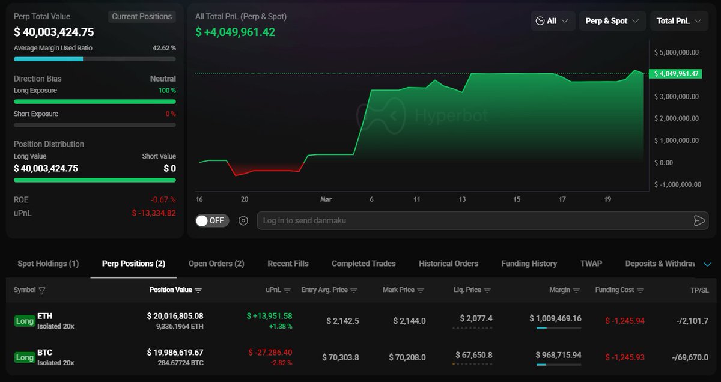The height and width of the screenshot is (382, 721).
Task: Open the Total PnL dropdown
Action: [x=679, y=21]
